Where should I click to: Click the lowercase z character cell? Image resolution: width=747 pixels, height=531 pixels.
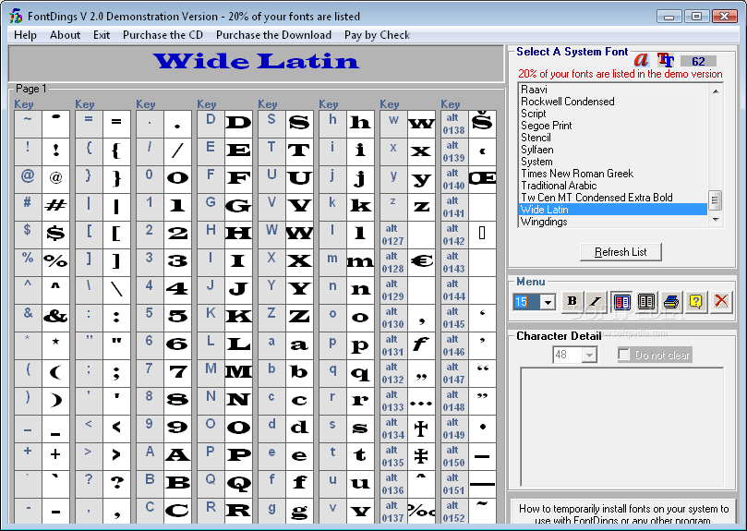[422, 206]
